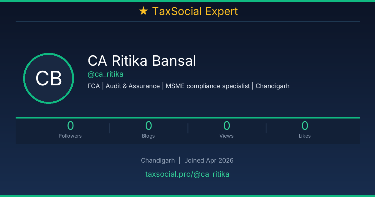Open the @ca_ritika handle below the name
This screenshot has width=375, height=197.
(x=106, y=74)
